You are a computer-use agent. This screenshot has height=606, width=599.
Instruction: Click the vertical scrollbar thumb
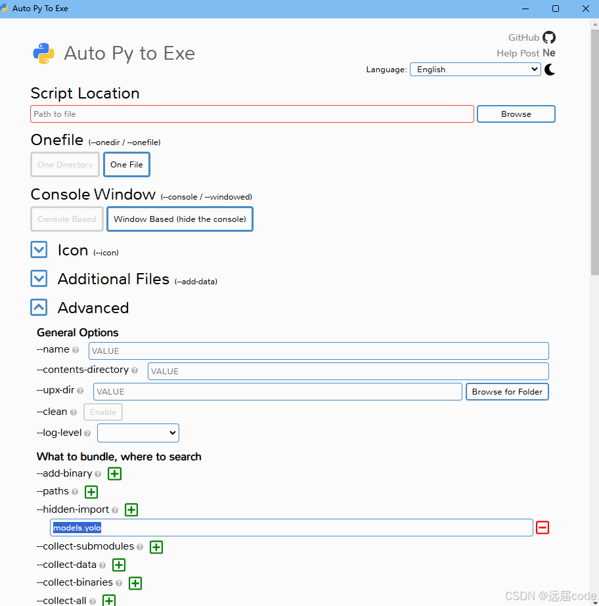[x=595, y=152]
